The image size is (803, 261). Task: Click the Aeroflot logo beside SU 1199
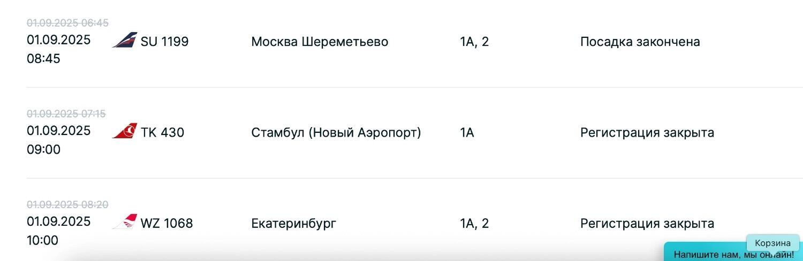pos(124,41)
